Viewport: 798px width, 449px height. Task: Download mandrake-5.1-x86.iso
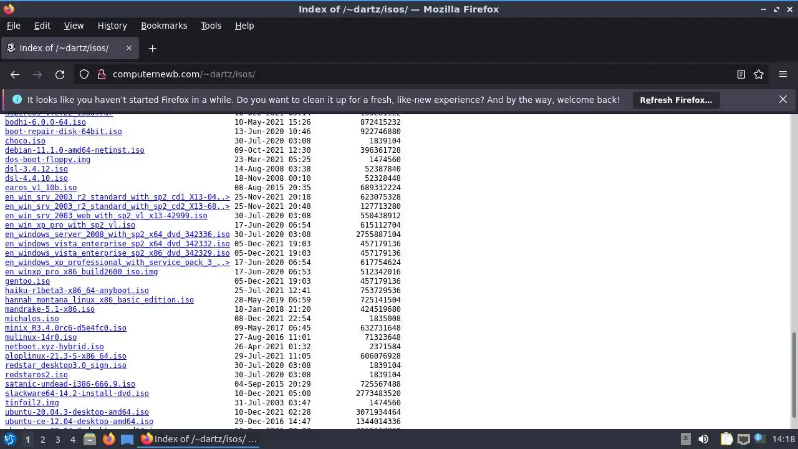click(x=50, y=309)
